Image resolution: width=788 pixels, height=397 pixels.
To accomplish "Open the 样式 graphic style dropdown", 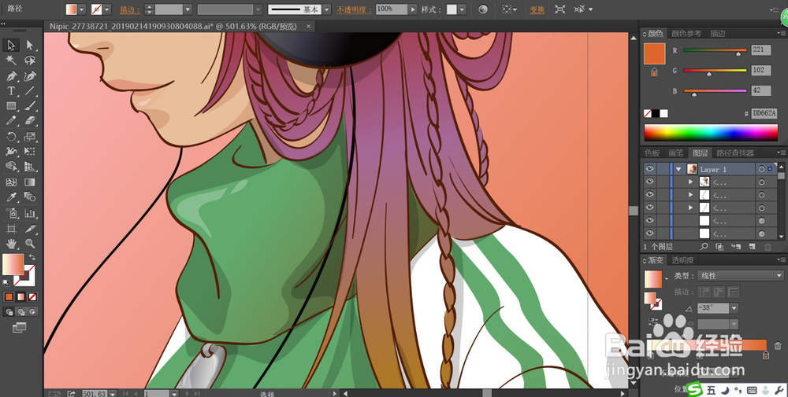I will tap(462, 9).
